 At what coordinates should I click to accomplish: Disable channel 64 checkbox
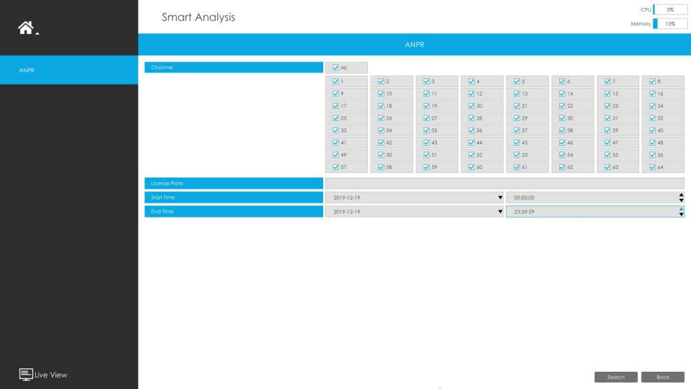click(652, 168)
